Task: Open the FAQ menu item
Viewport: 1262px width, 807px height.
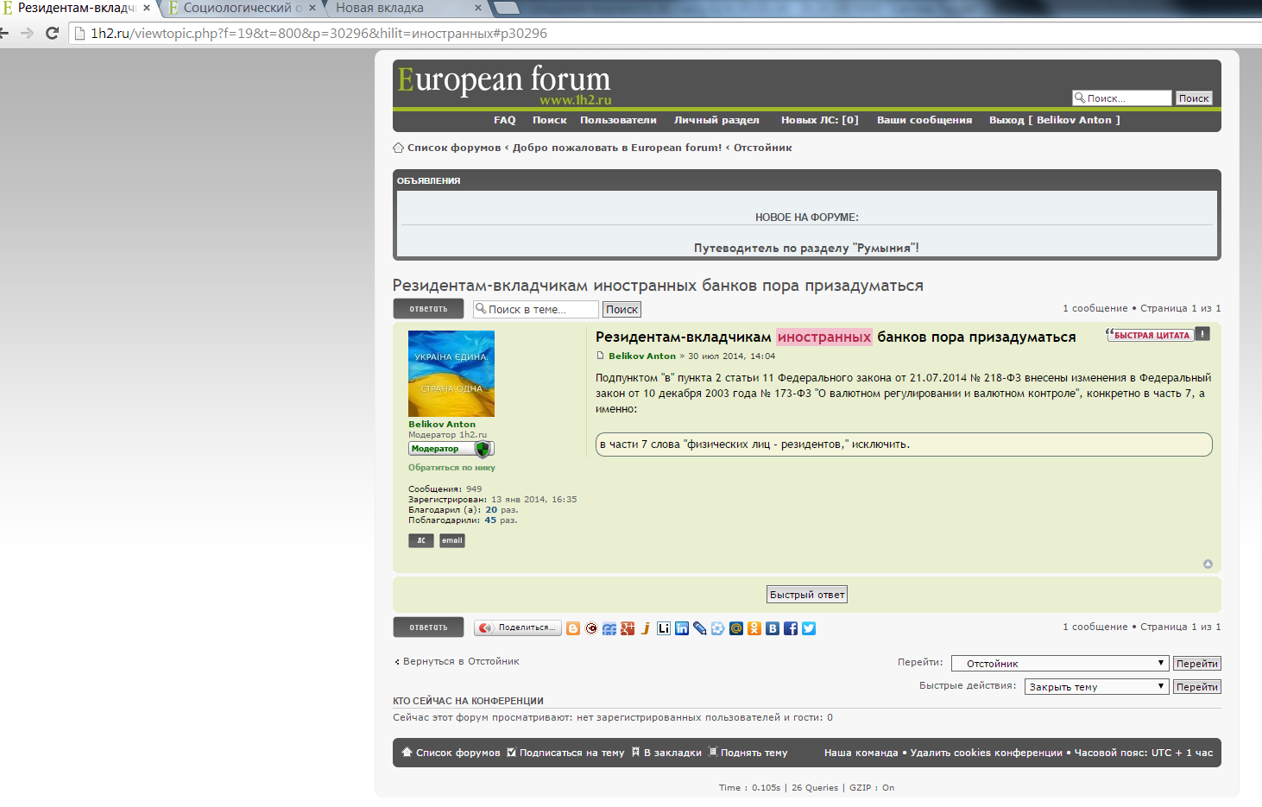Action: click(x=504, y=120)
